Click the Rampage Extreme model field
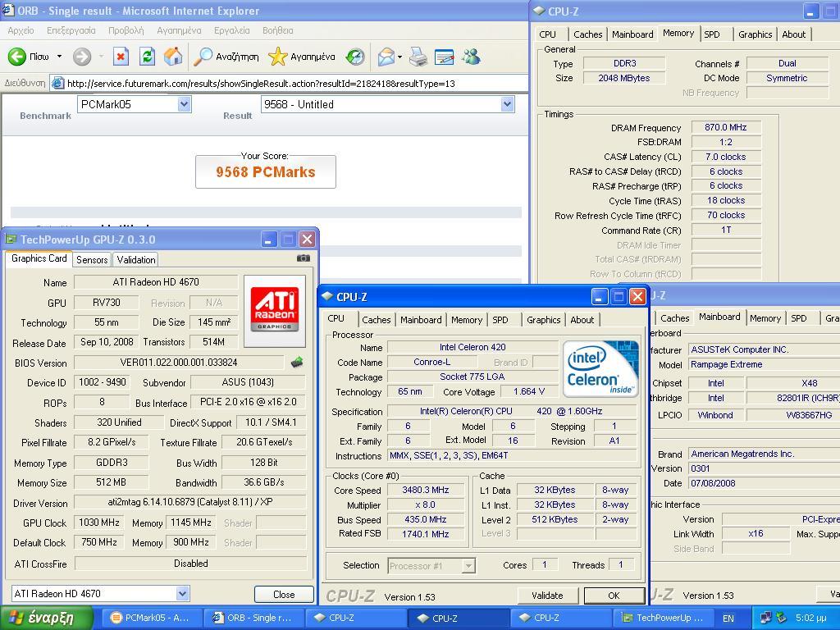Viewport: 840px width, 630px height. pos(764,364)
